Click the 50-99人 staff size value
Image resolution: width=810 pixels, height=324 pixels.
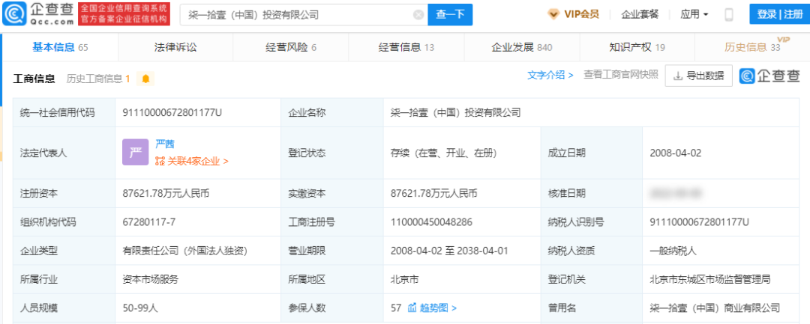(x=140, y=308)
